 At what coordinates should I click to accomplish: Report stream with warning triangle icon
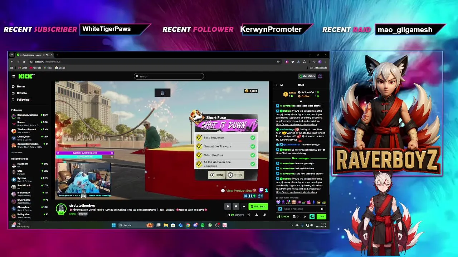pyautogui.click(x=257, y=215)
